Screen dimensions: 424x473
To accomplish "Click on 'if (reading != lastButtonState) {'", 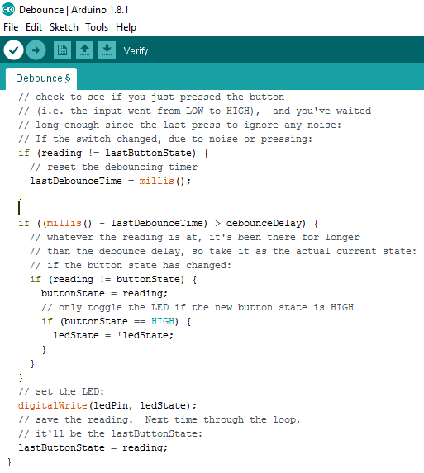I will click(113, 153).
